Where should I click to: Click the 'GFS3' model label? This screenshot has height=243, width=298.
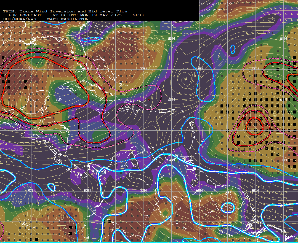point(138,15)
